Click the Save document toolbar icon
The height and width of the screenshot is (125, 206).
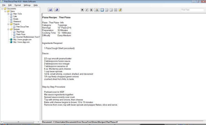coord(50,10)
